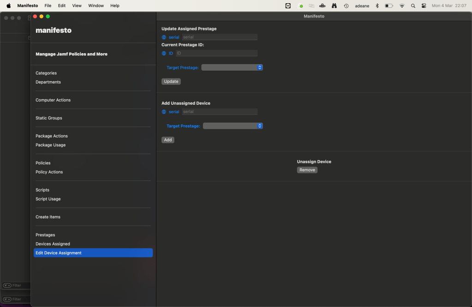472x307 pixels.
Task: Click the Bluetooth status icon
Action: pos(377,6)
